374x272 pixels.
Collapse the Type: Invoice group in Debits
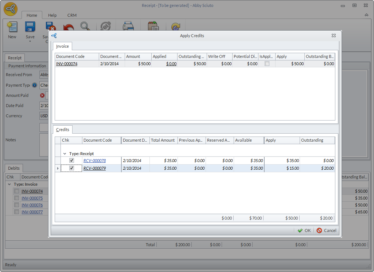pos(9,184)
